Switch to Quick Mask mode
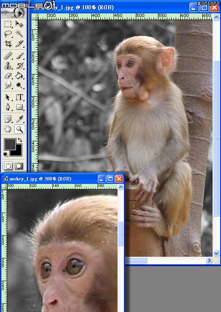 pyautogui.click(x=19, y=166)
